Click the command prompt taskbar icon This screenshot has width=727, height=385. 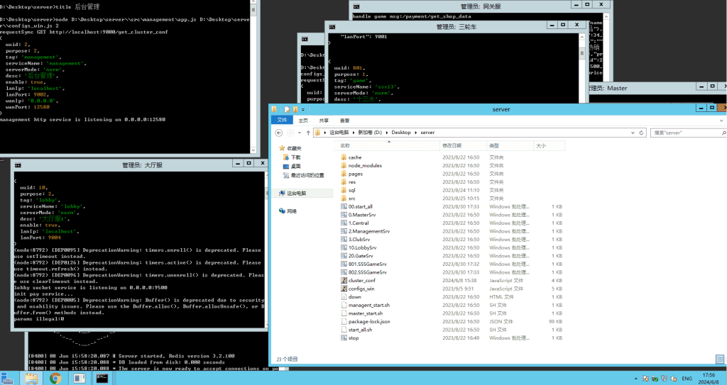[x=102, y=378]
